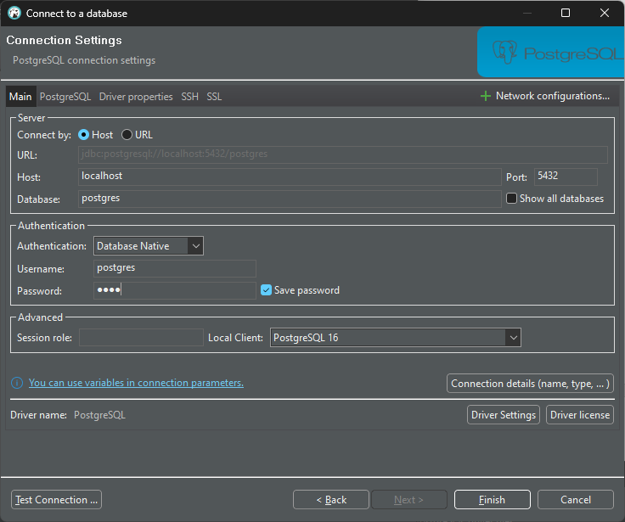This screenshot has width=625, height=522.
Task: Click the Host field containing localhost
Action: (290, 177)
